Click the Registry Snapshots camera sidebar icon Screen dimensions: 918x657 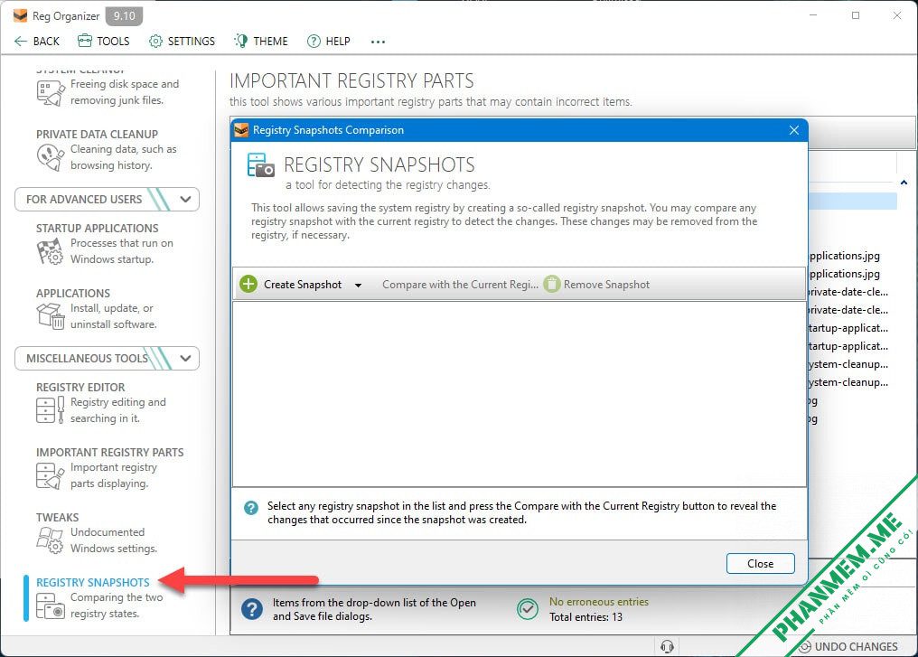pyautogui.click(x=51, y=606)
